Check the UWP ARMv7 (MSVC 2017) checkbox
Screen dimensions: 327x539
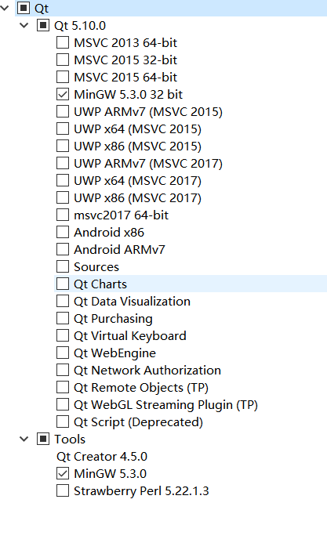(62, 163)
